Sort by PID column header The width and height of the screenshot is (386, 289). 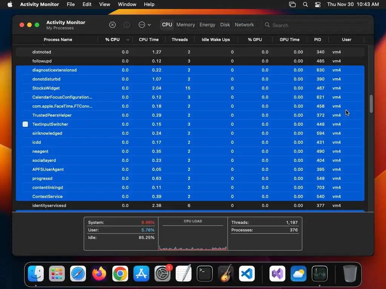[317, 40]
